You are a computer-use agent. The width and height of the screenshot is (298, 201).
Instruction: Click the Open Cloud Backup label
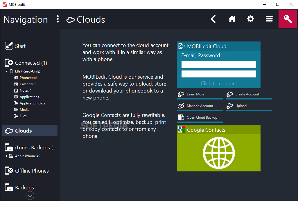pos(202,117)
